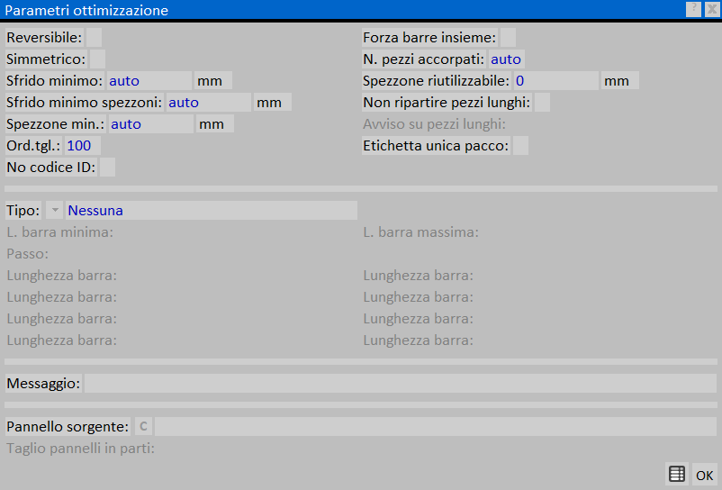Open the table grid icon beside OK
Viewport: 722px width, 490px height.
pos(677,474)
